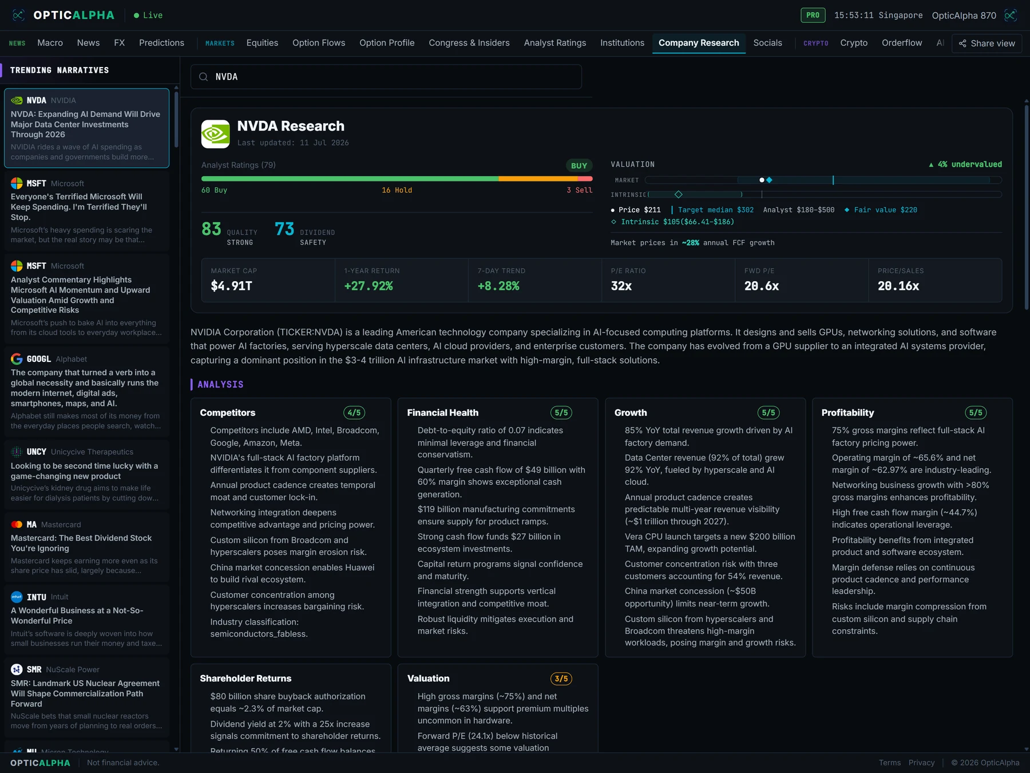The image size is (1030, 773).
Task: Click the Profitability 5/5 score badge
Action: 976,413
